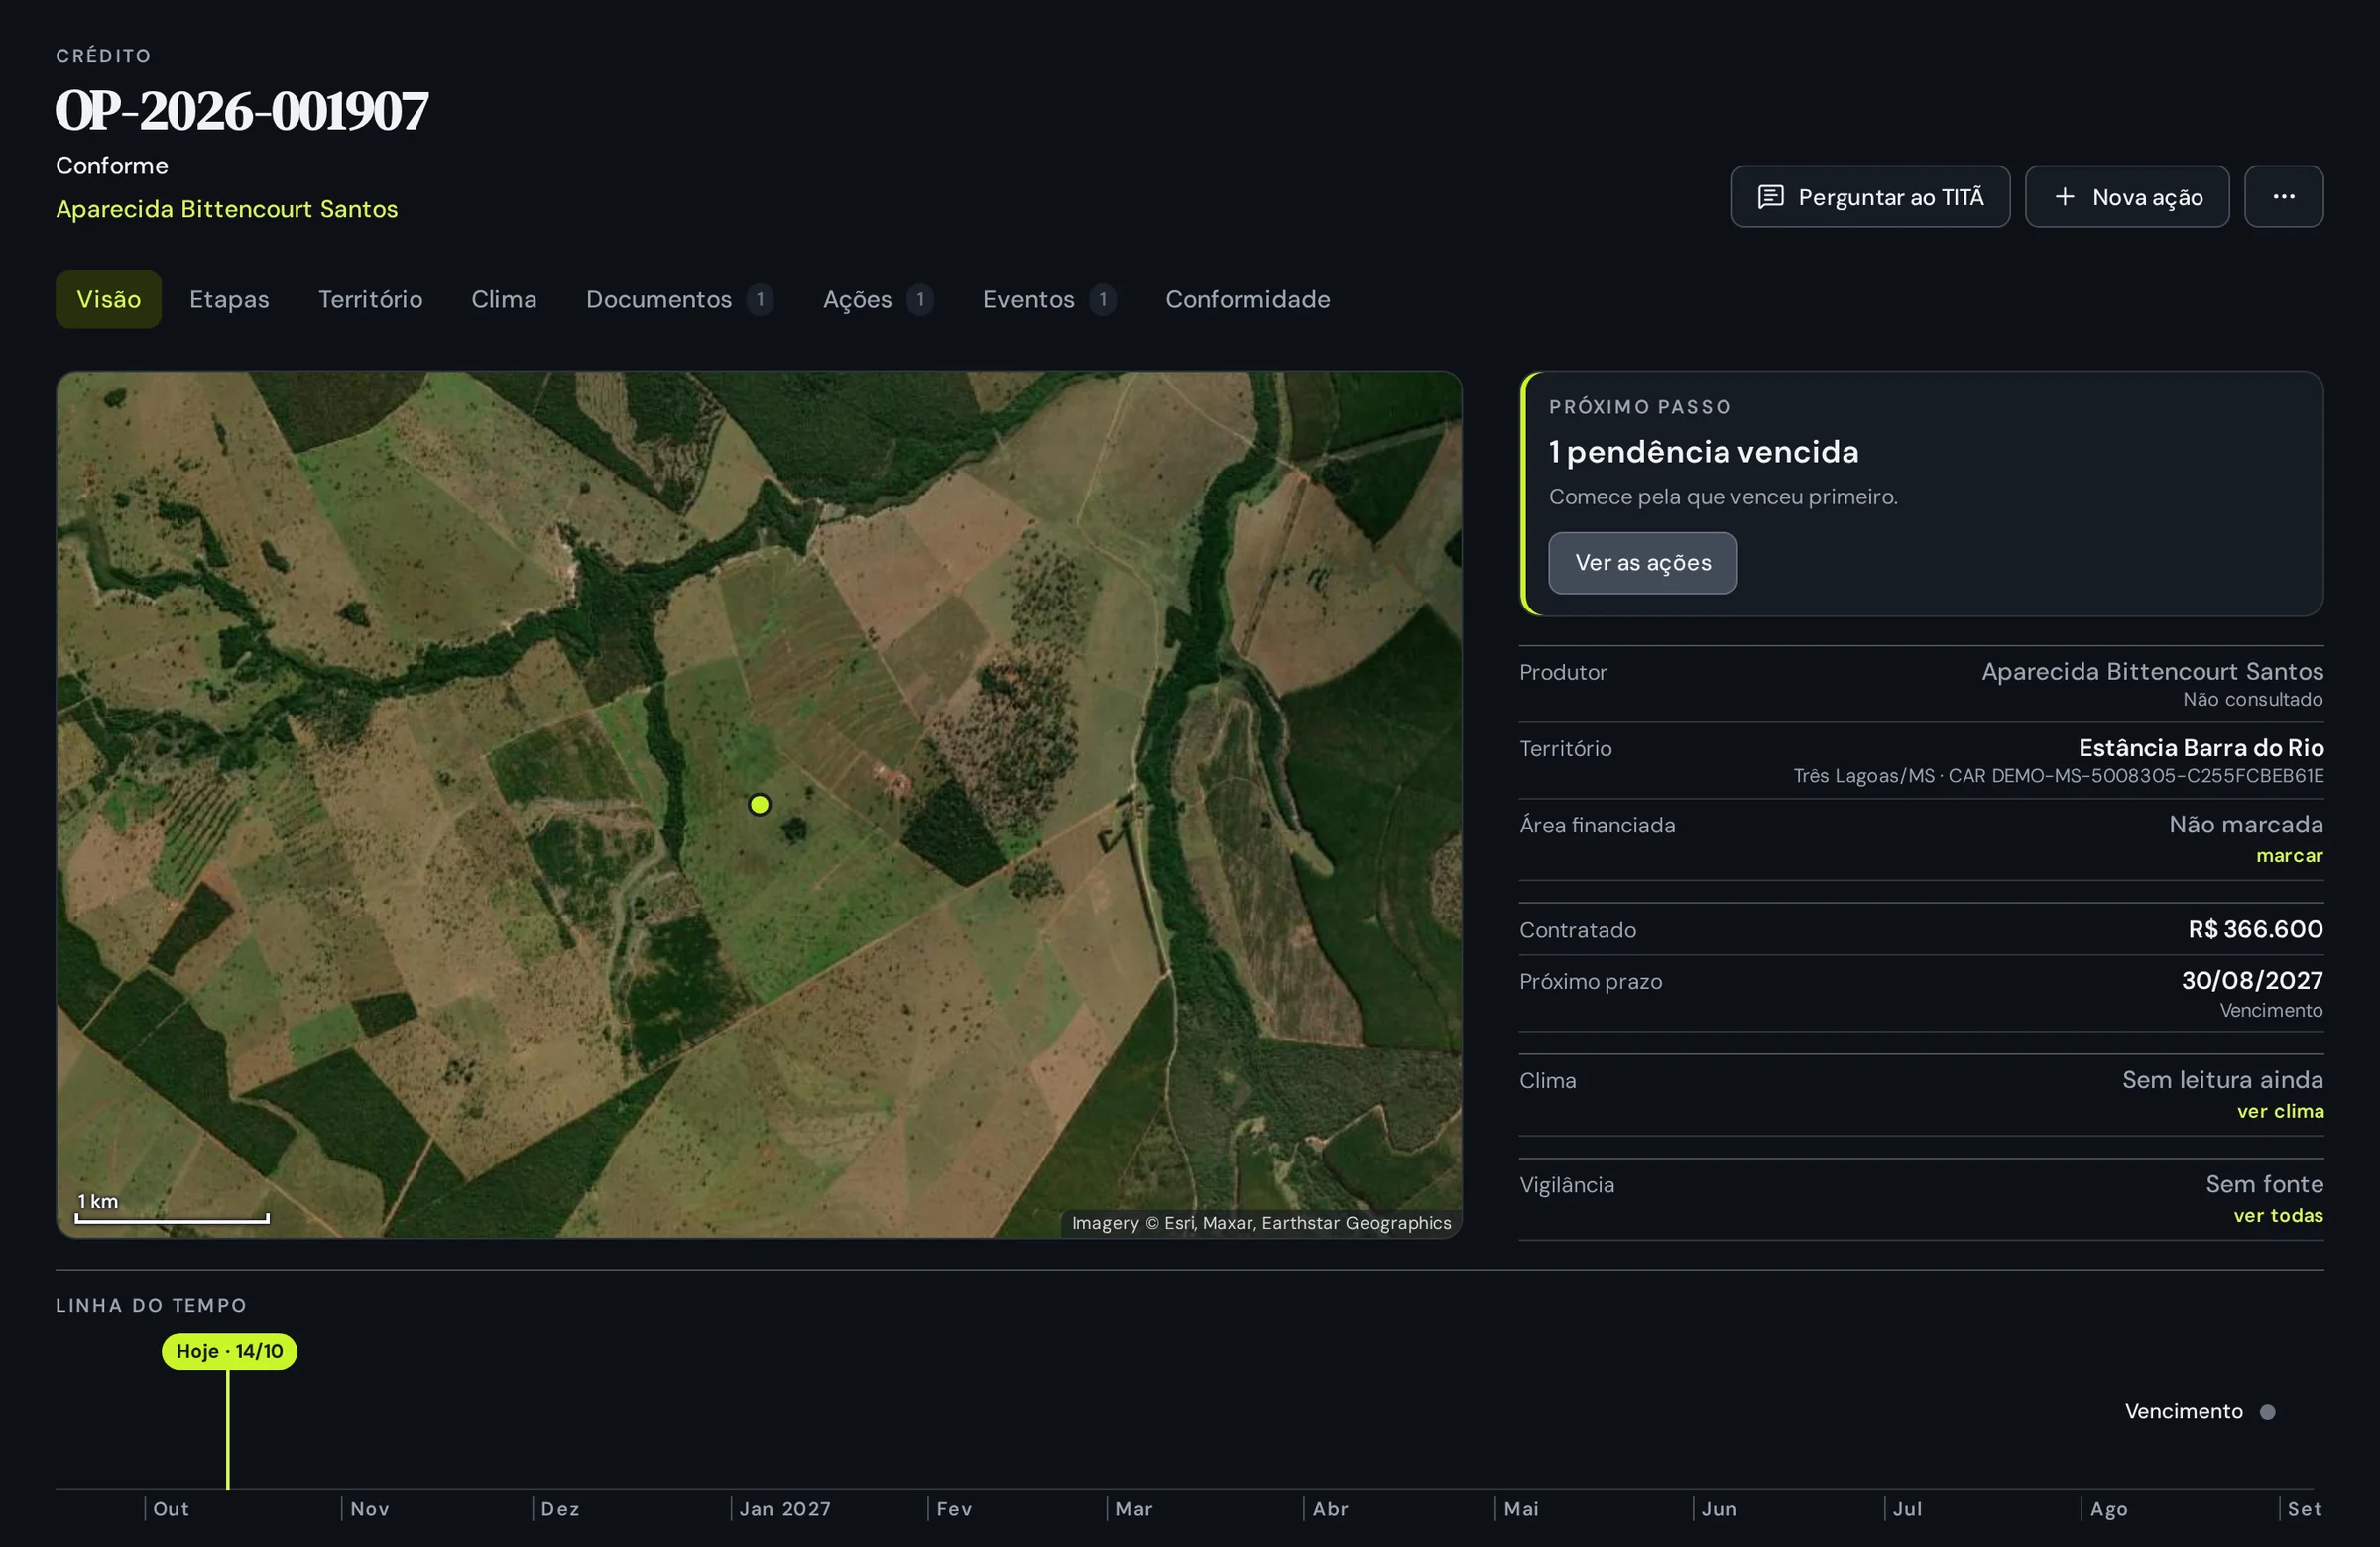Click the Vencimento dot on the timeline
Screen dimensions: 2380x1547
(2267, 1412)
